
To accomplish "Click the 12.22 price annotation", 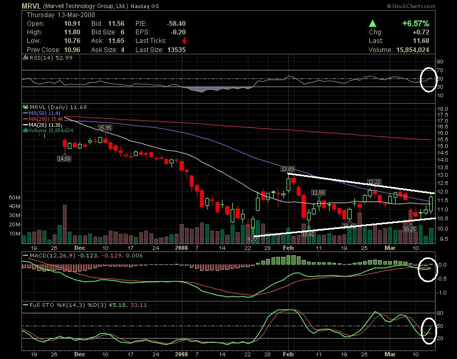I will coord(374,182).
